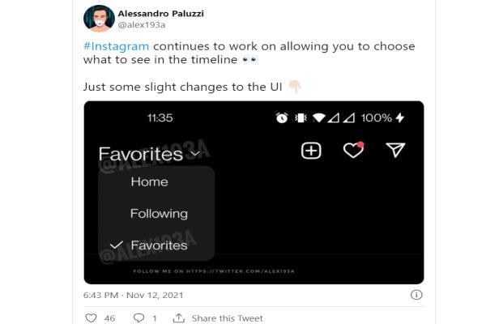
Task: Open the Favorites header dropdown title
Action: coord(141,154)
